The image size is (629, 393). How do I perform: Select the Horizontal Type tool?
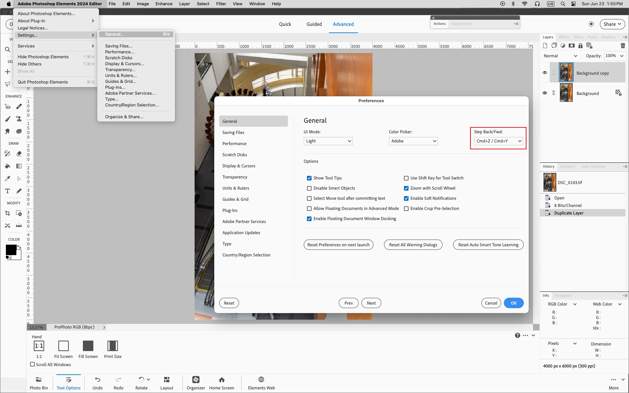(8, 191)
